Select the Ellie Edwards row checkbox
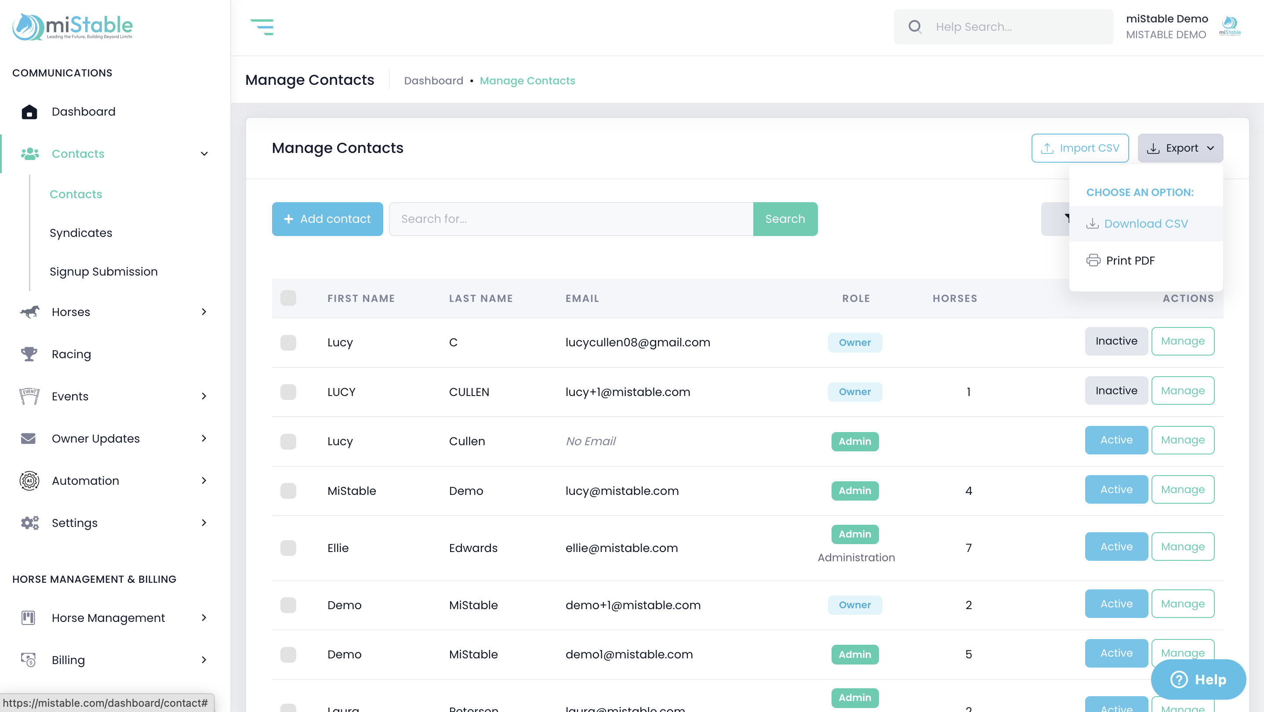The height and width of the screenshot is (712, 1264). click(x=288, y=548)
